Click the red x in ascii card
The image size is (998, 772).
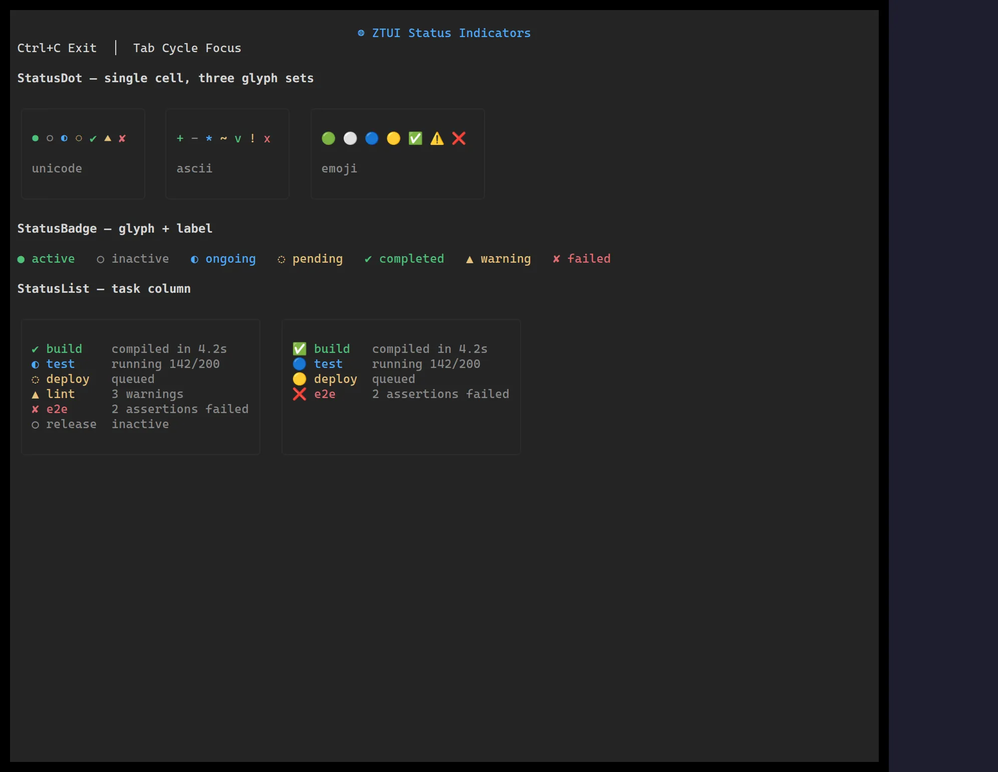267,139
